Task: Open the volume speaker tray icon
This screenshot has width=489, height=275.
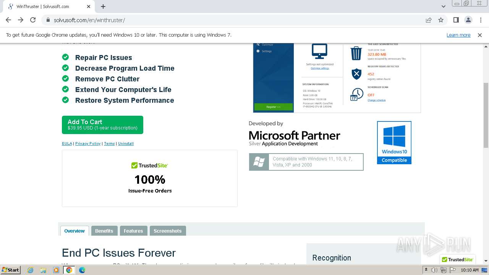Action: tap(434, 270)
